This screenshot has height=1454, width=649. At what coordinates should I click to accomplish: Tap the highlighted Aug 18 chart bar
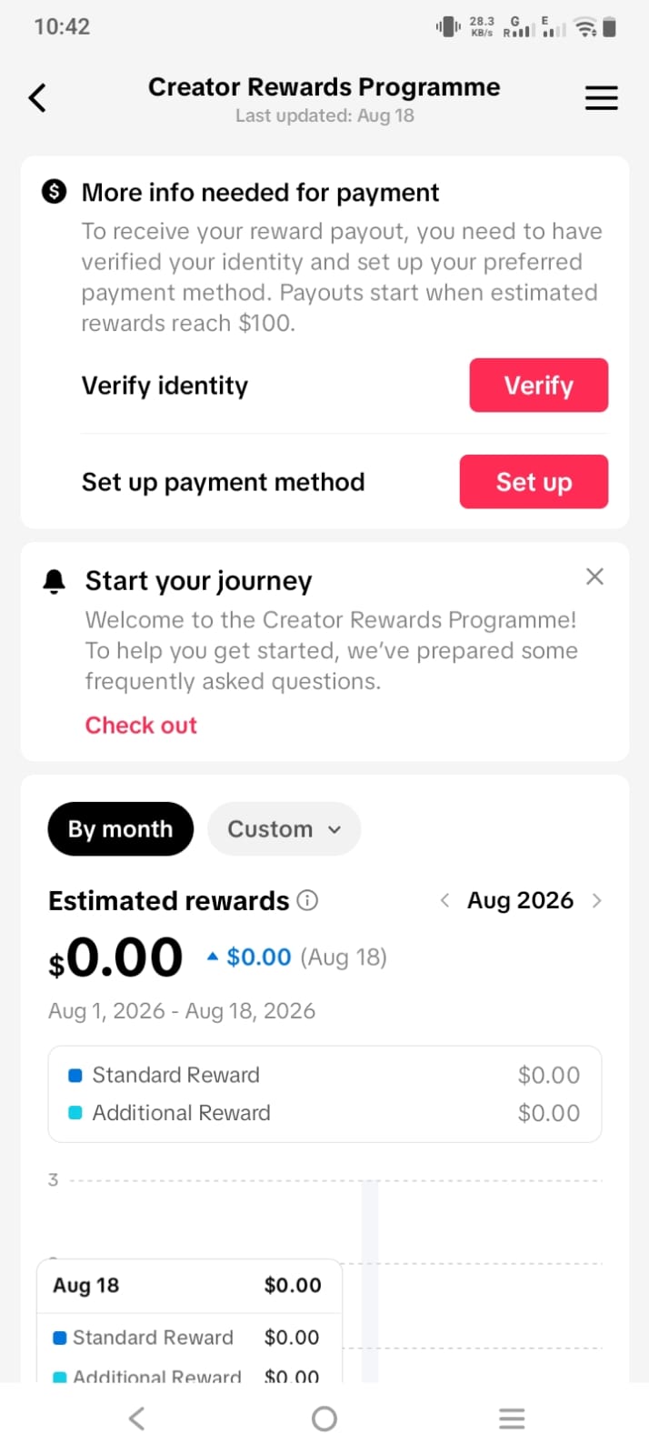[370, 1282]
